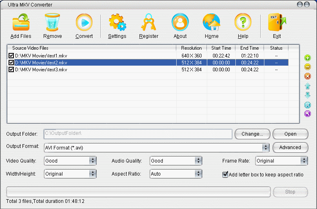Open the Video Quality dropdown
Image resolution: width=317 pixels, height=209 pixels.
coord(93,161)
